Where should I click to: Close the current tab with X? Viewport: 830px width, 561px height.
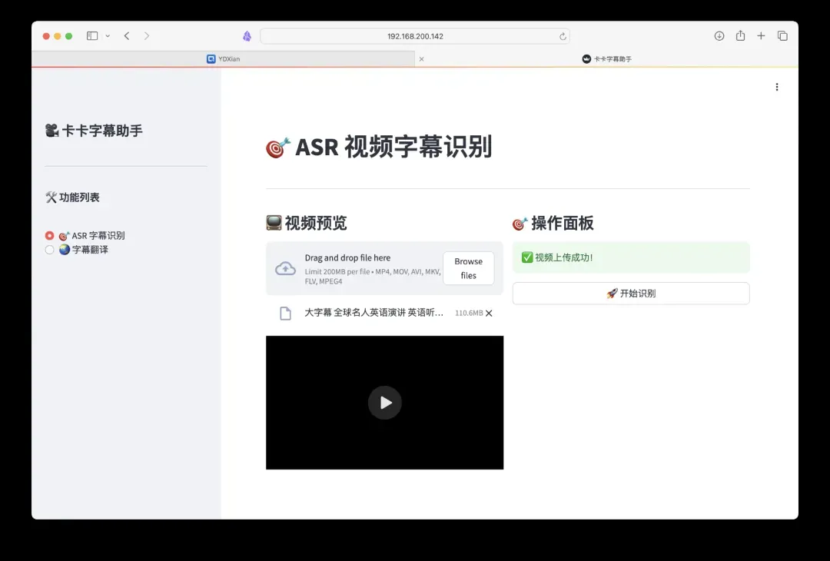pos(421,58)
